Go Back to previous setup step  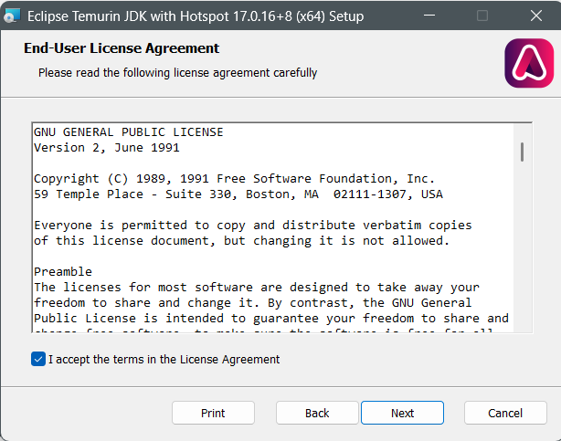pos(317,413)
